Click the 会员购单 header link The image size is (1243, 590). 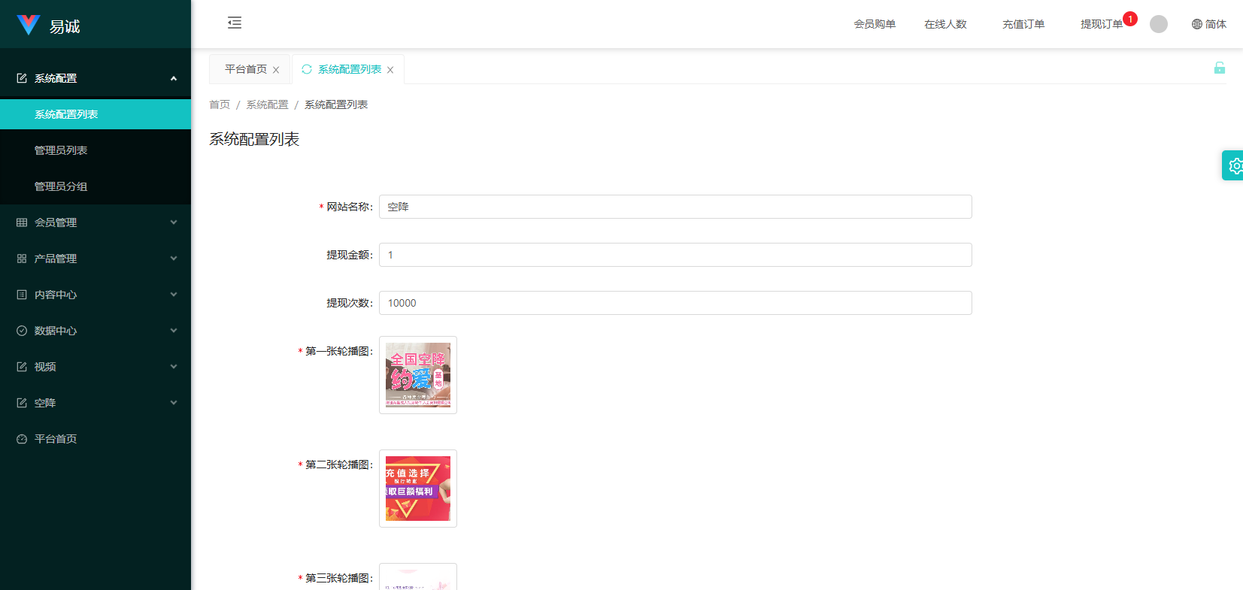coord(875,24)
